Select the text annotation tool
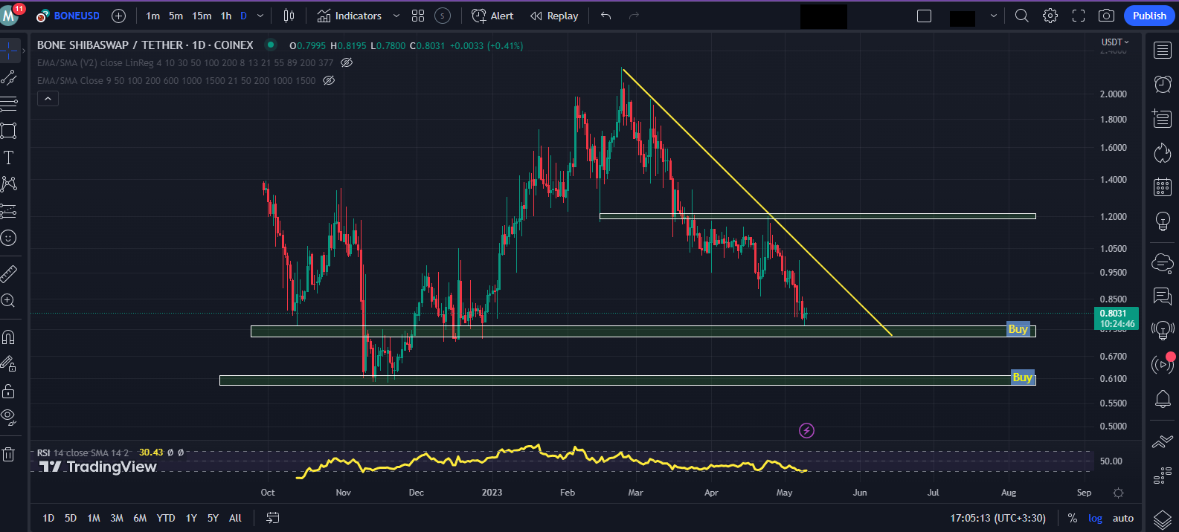Screen dimensions: 1179x532 coord(9,158)
